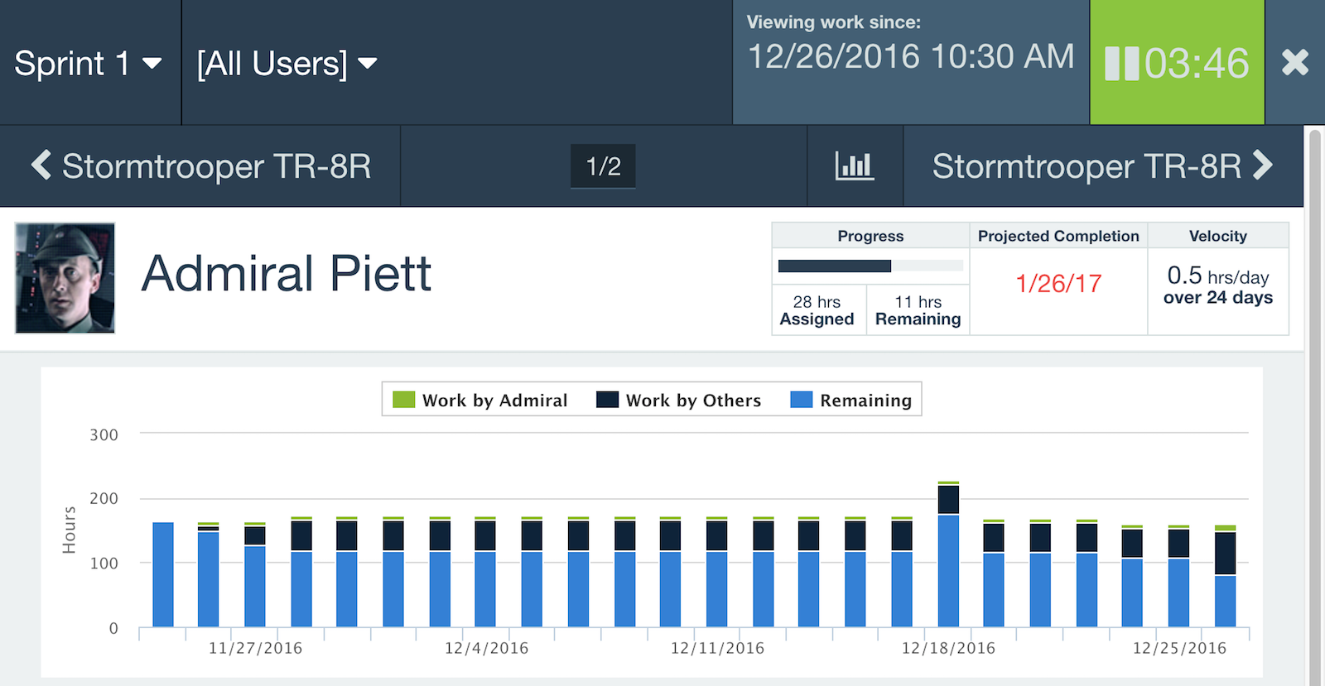The height and width of the screenshot is (686, 1325).
Task: Open the bar chart view icon
Action: [855, 166]
